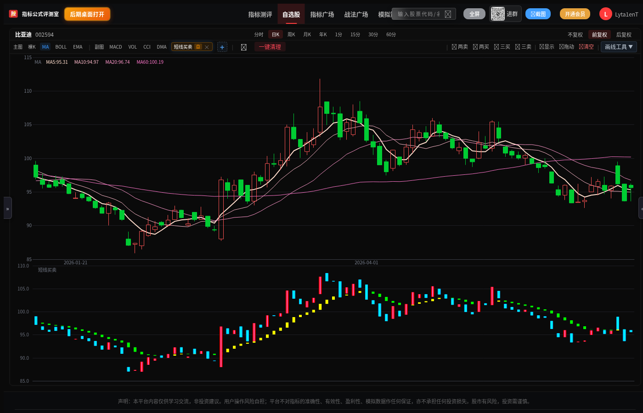This screenshot has width=643, height=413.
Task: Click the 全屏 fullscreen button
Action: [x=474, y=14]
